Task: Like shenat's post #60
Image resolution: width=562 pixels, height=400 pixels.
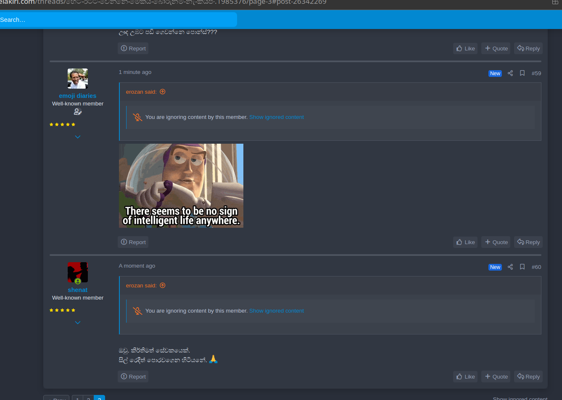Action: click(x=465, y=376)
